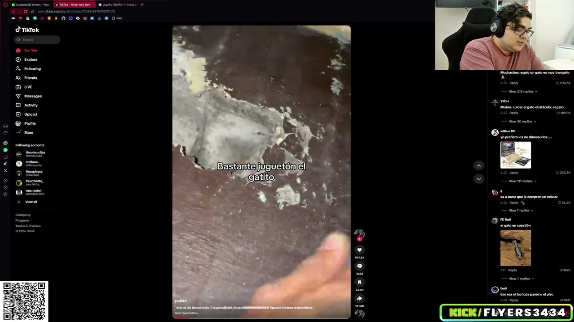The height and width of the screenshot is (322, 574).
Task: Open the Opera browser menu
Action: click(5, 4)
